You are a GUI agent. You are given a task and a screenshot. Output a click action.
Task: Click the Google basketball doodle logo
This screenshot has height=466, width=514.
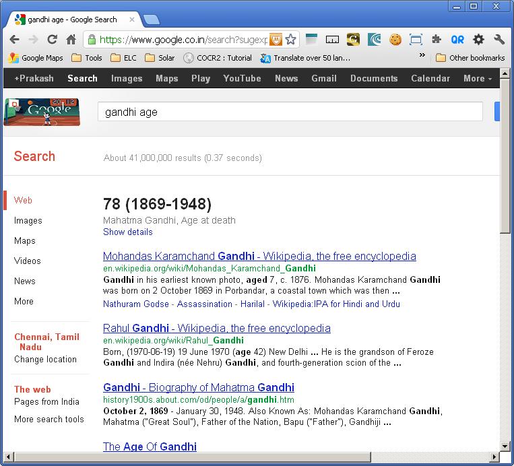[42, 112]
